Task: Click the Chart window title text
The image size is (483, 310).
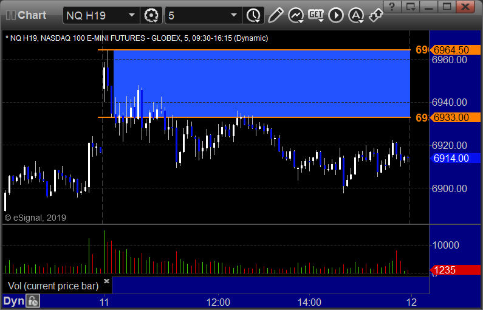Action: [x=32, y=15]
